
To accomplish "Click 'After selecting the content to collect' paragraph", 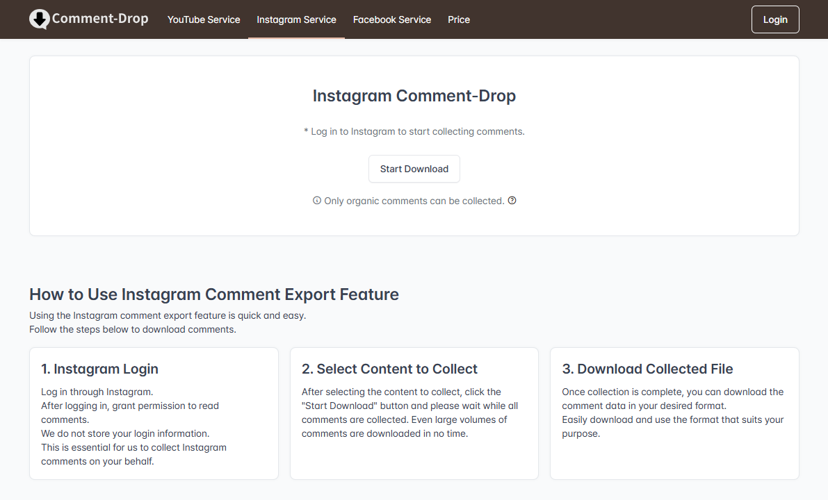I will coord(409,412).
